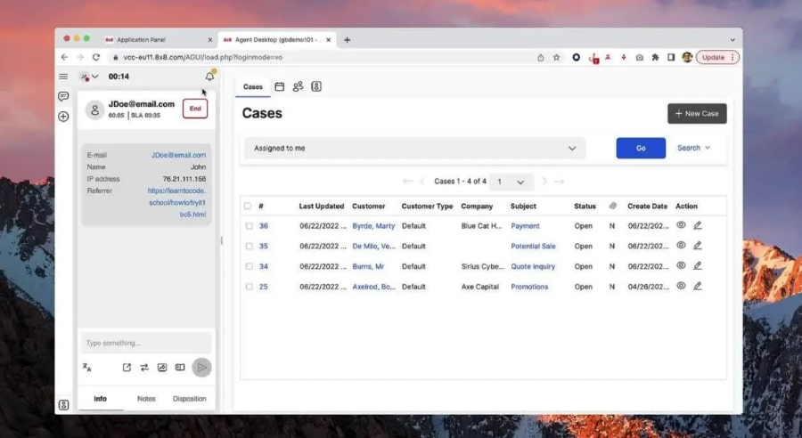View case 36 with the eye icon
802x438 pixels.
click(x=681, y=225)
